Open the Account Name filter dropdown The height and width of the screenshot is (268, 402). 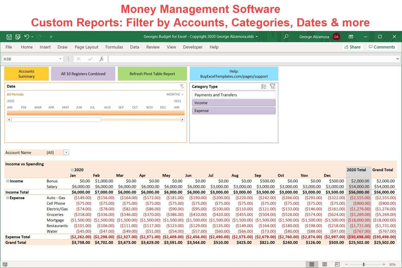[x=66, y=152]
